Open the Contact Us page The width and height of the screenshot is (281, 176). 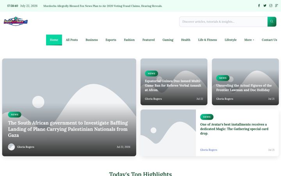(269, 40)
